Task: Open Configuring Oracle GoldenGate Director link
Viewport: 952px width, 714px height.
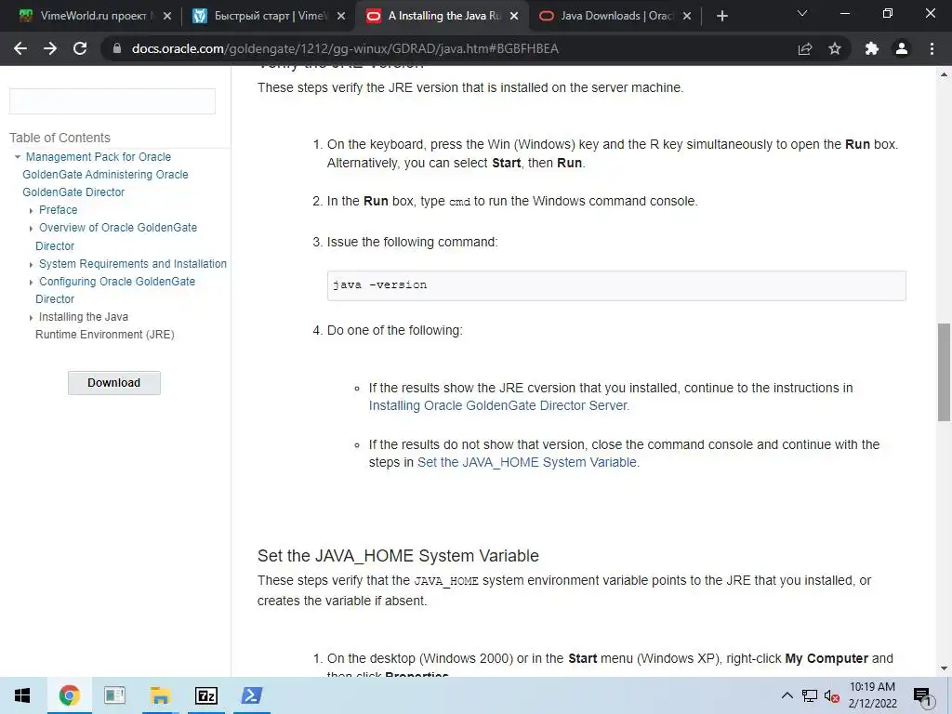Action: point(115,290)
